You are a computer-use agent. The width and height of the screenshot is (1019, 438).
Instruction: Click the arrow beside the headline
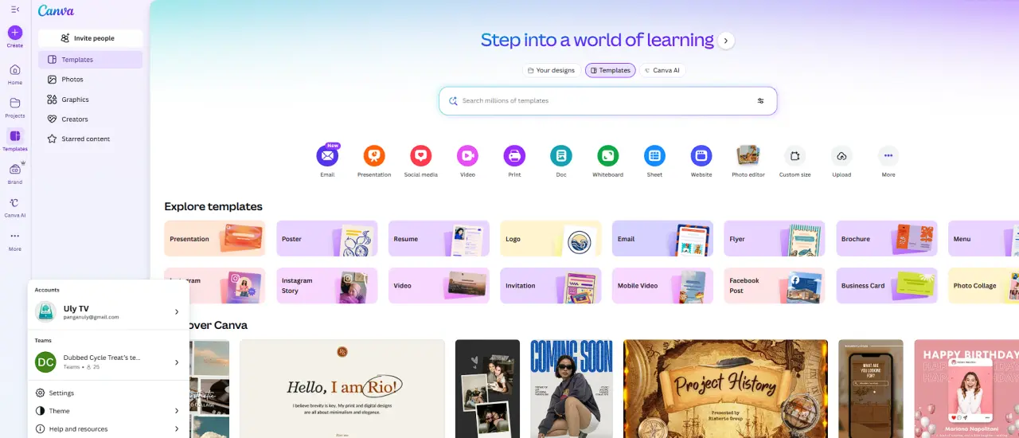point(725,41)
